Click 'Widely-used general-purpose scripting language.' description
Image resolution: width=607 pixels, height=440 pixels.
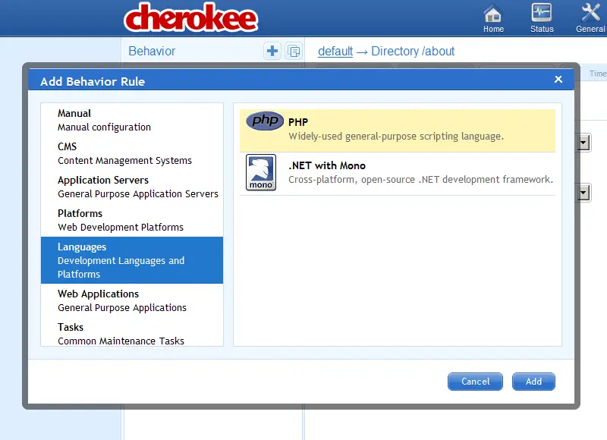(396, 137)
